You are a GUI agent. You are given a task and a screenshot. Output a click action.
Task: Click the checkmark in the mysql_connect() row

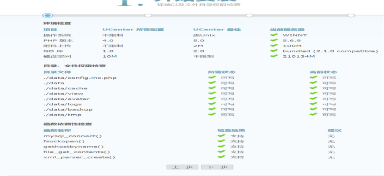point(221,136)
